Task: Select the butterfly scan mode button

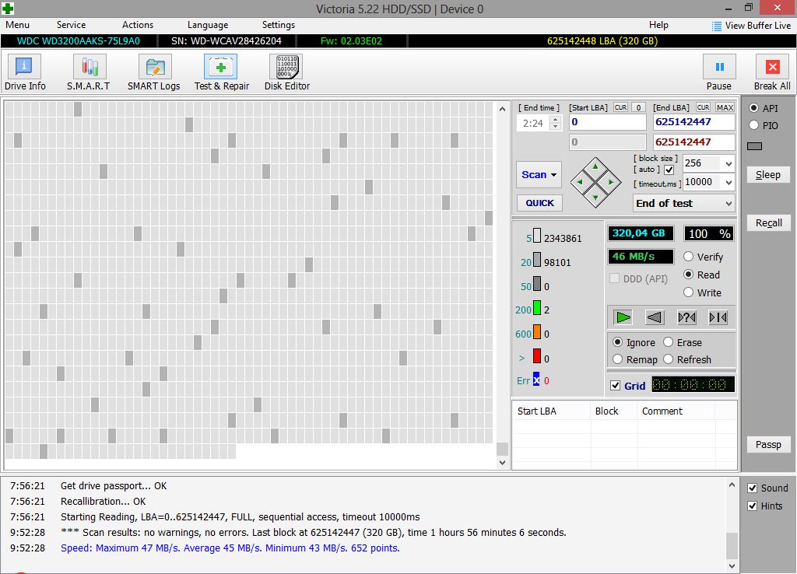Action: tap(718, 317)
